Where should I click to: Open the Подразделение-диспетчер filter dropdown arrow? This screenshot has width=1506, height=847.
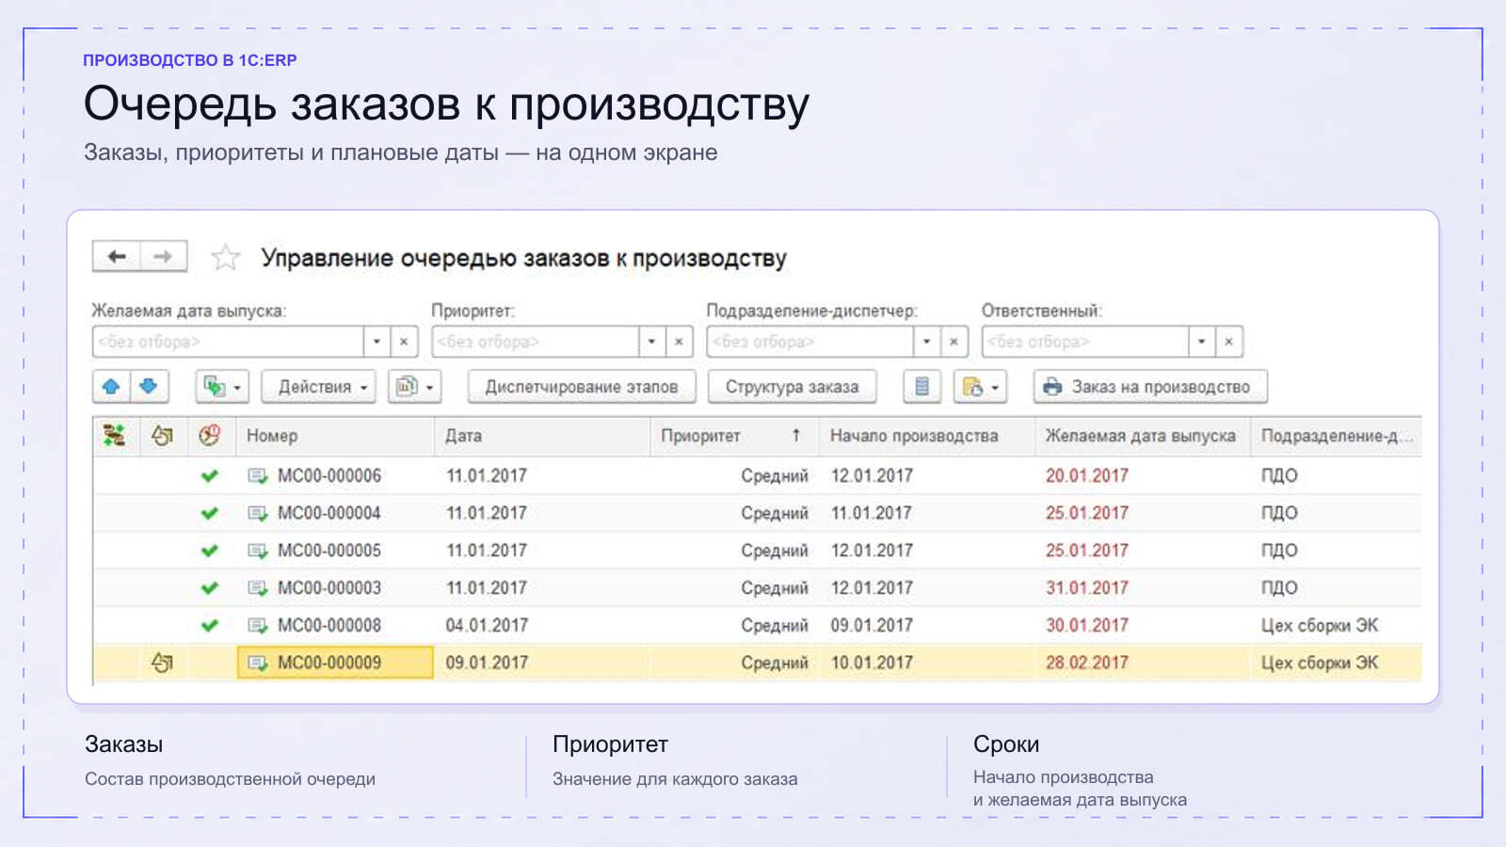click(926, 342)
